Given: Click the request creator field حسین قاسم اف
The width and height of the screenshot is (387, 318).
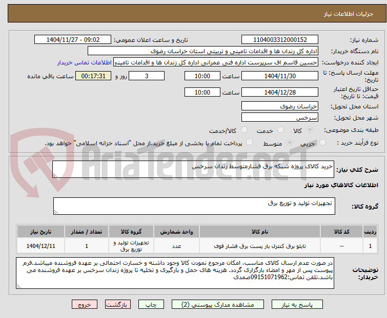Looking at the screenshot, I should pos(216,62).
